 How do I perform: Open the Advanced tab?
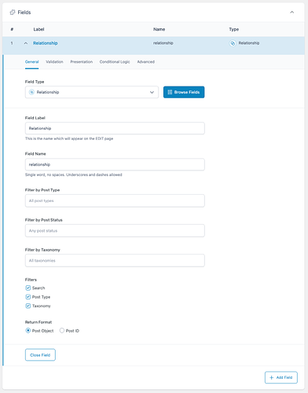(x=146, y=62)
